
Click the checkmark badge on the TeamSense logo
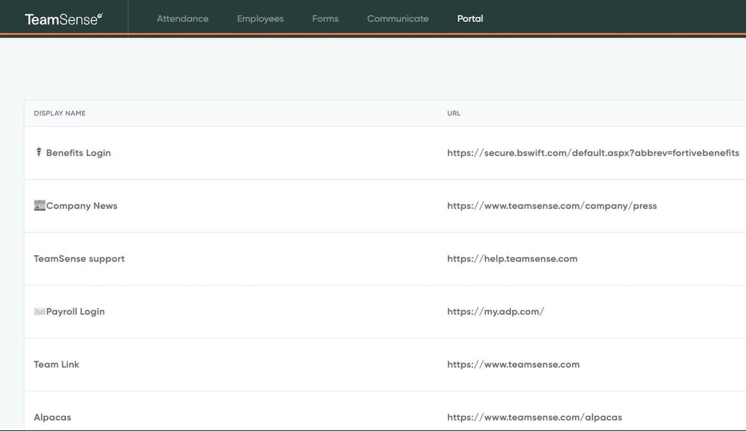coord(100,12)
